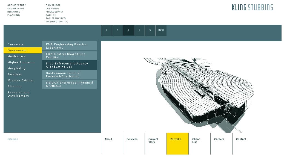Open FDA Central Shared Use Facility

tap(69, 56)
